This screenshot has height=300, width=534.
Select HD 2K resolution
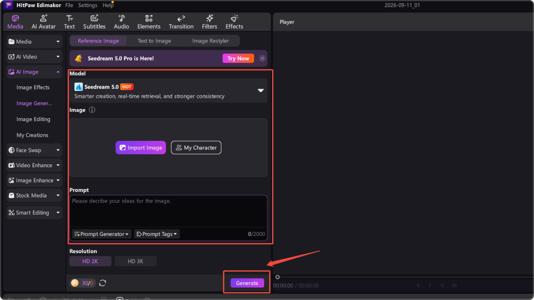(90, 261)
